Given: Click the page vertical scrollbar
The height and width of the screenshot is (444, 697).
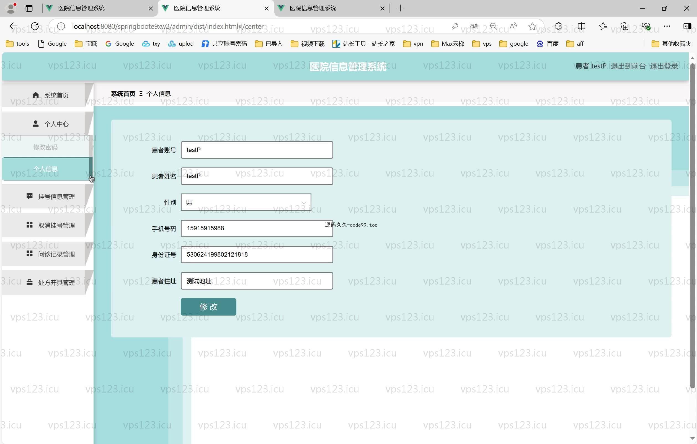Looking at the screenshot, I should 692,226.
